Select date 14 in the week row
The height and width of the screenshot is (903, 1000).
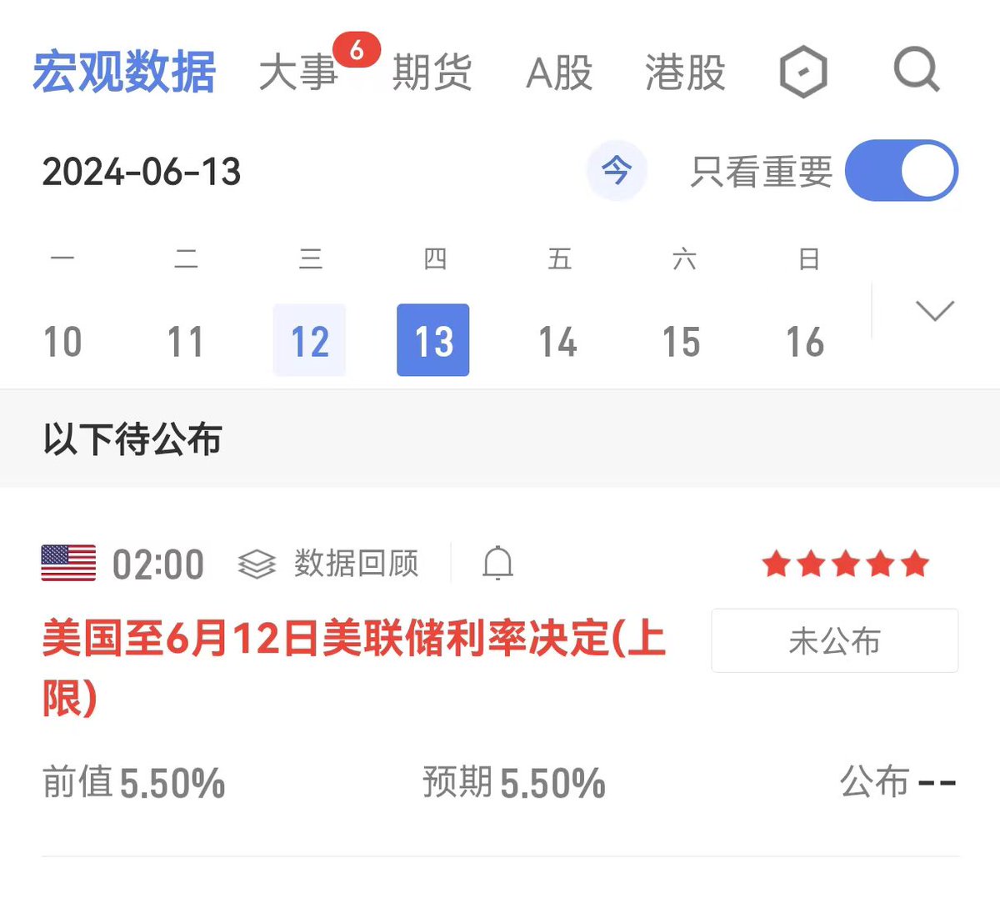point(557,342)
